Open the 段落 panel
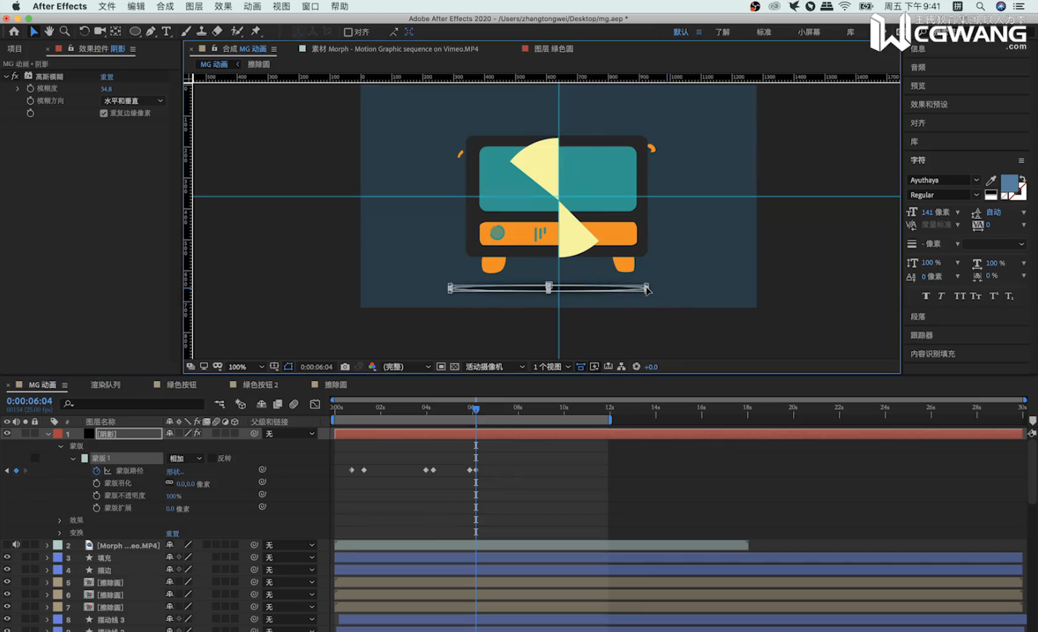 pos(918,317)
